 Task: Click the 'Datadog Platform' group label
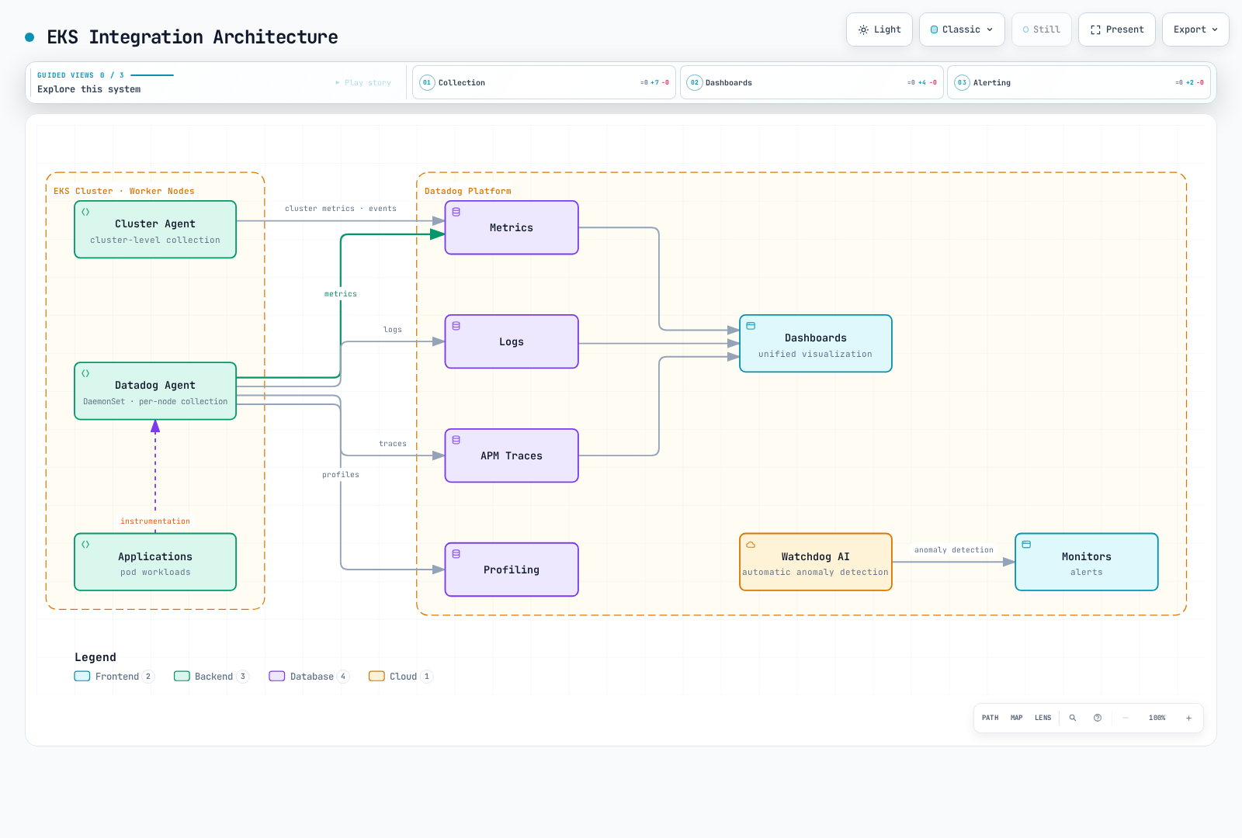tap(468, 191)
